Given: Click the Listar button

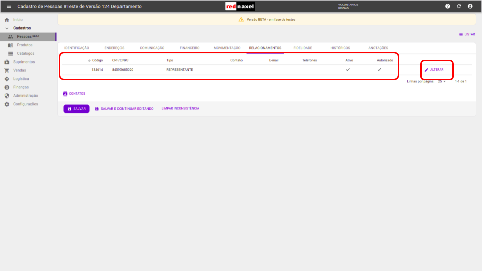Looking at the screenshot, I should pyautogui.click(x=467, y=34).
